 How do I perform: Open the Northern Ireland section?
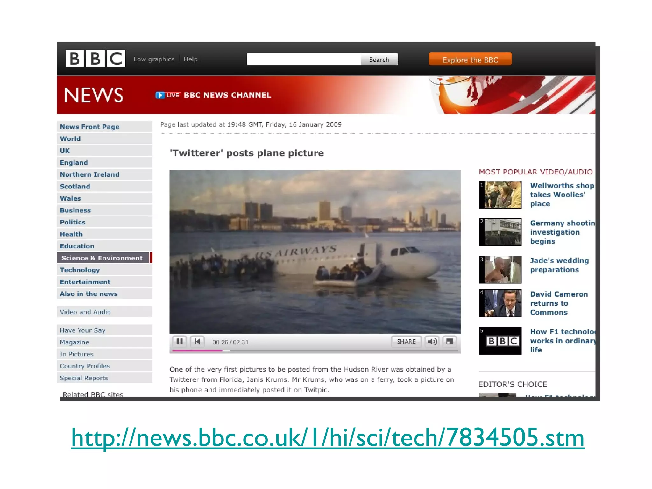click(105, 174)
